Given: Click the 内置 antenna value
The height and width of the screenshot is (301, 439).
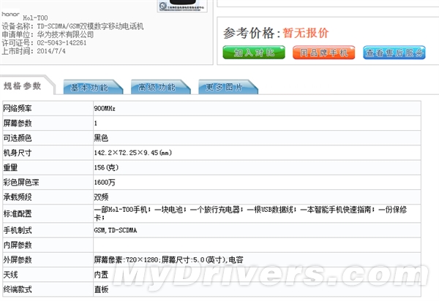Looking at the screenshot, I should [101, 275].
